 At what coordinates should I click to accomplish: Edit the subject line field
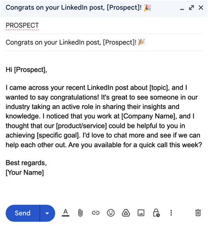click(x=104, y=42)
